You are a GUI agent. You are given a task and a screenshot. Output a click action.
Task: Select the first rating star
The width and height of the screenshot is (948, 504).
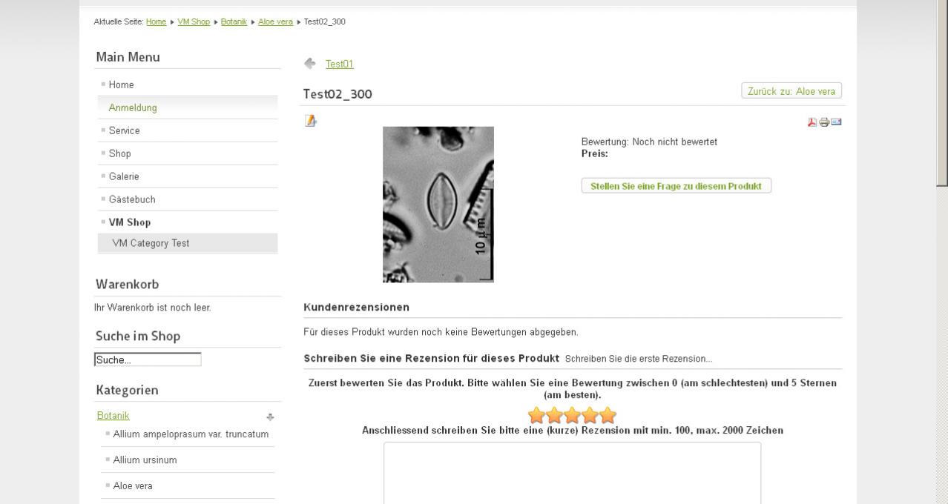point(537,415)
